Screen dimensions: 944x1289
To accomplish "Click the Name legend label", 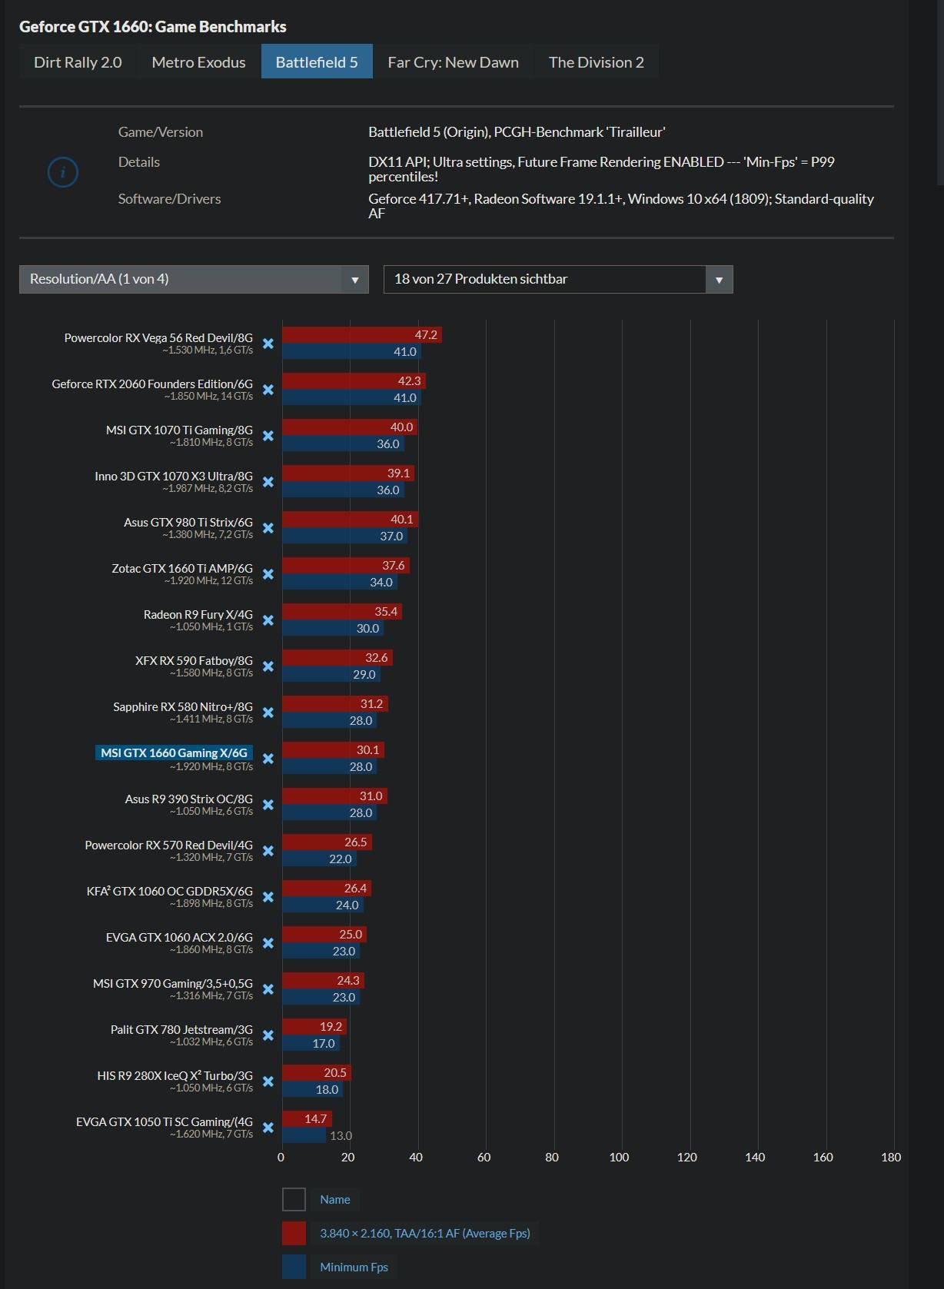I will point(335,1199).
